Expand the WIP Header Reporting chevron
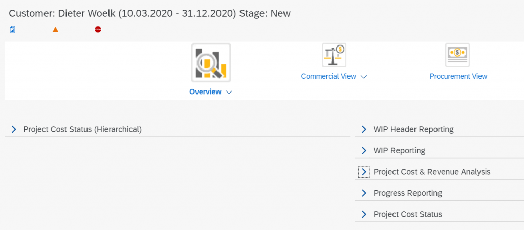This screenshot has height=230, width=524. click(364, 129)
